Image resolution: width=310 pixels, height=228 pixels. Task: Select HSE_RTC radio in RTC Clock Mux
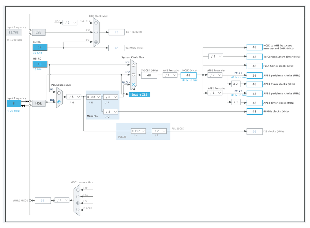96,23
